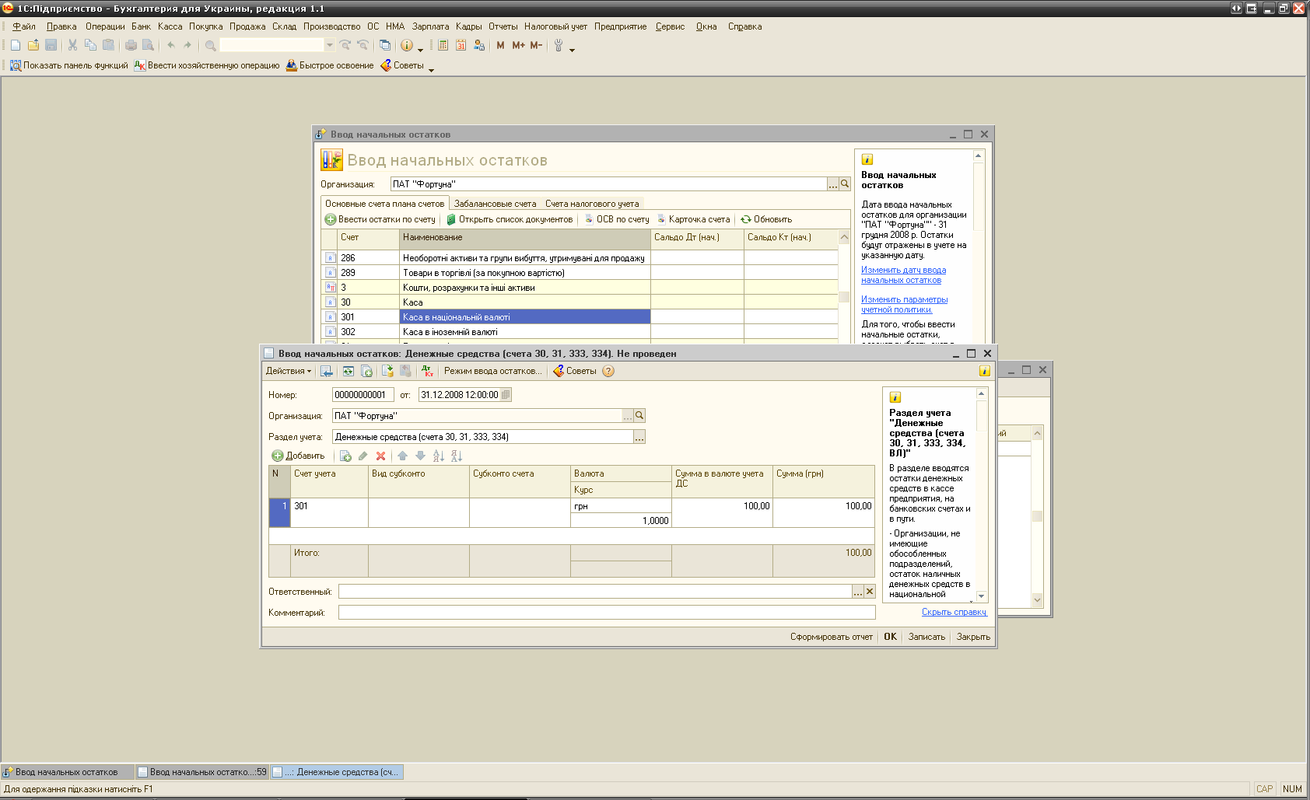Click the Open file folder icon

(33, 45)
